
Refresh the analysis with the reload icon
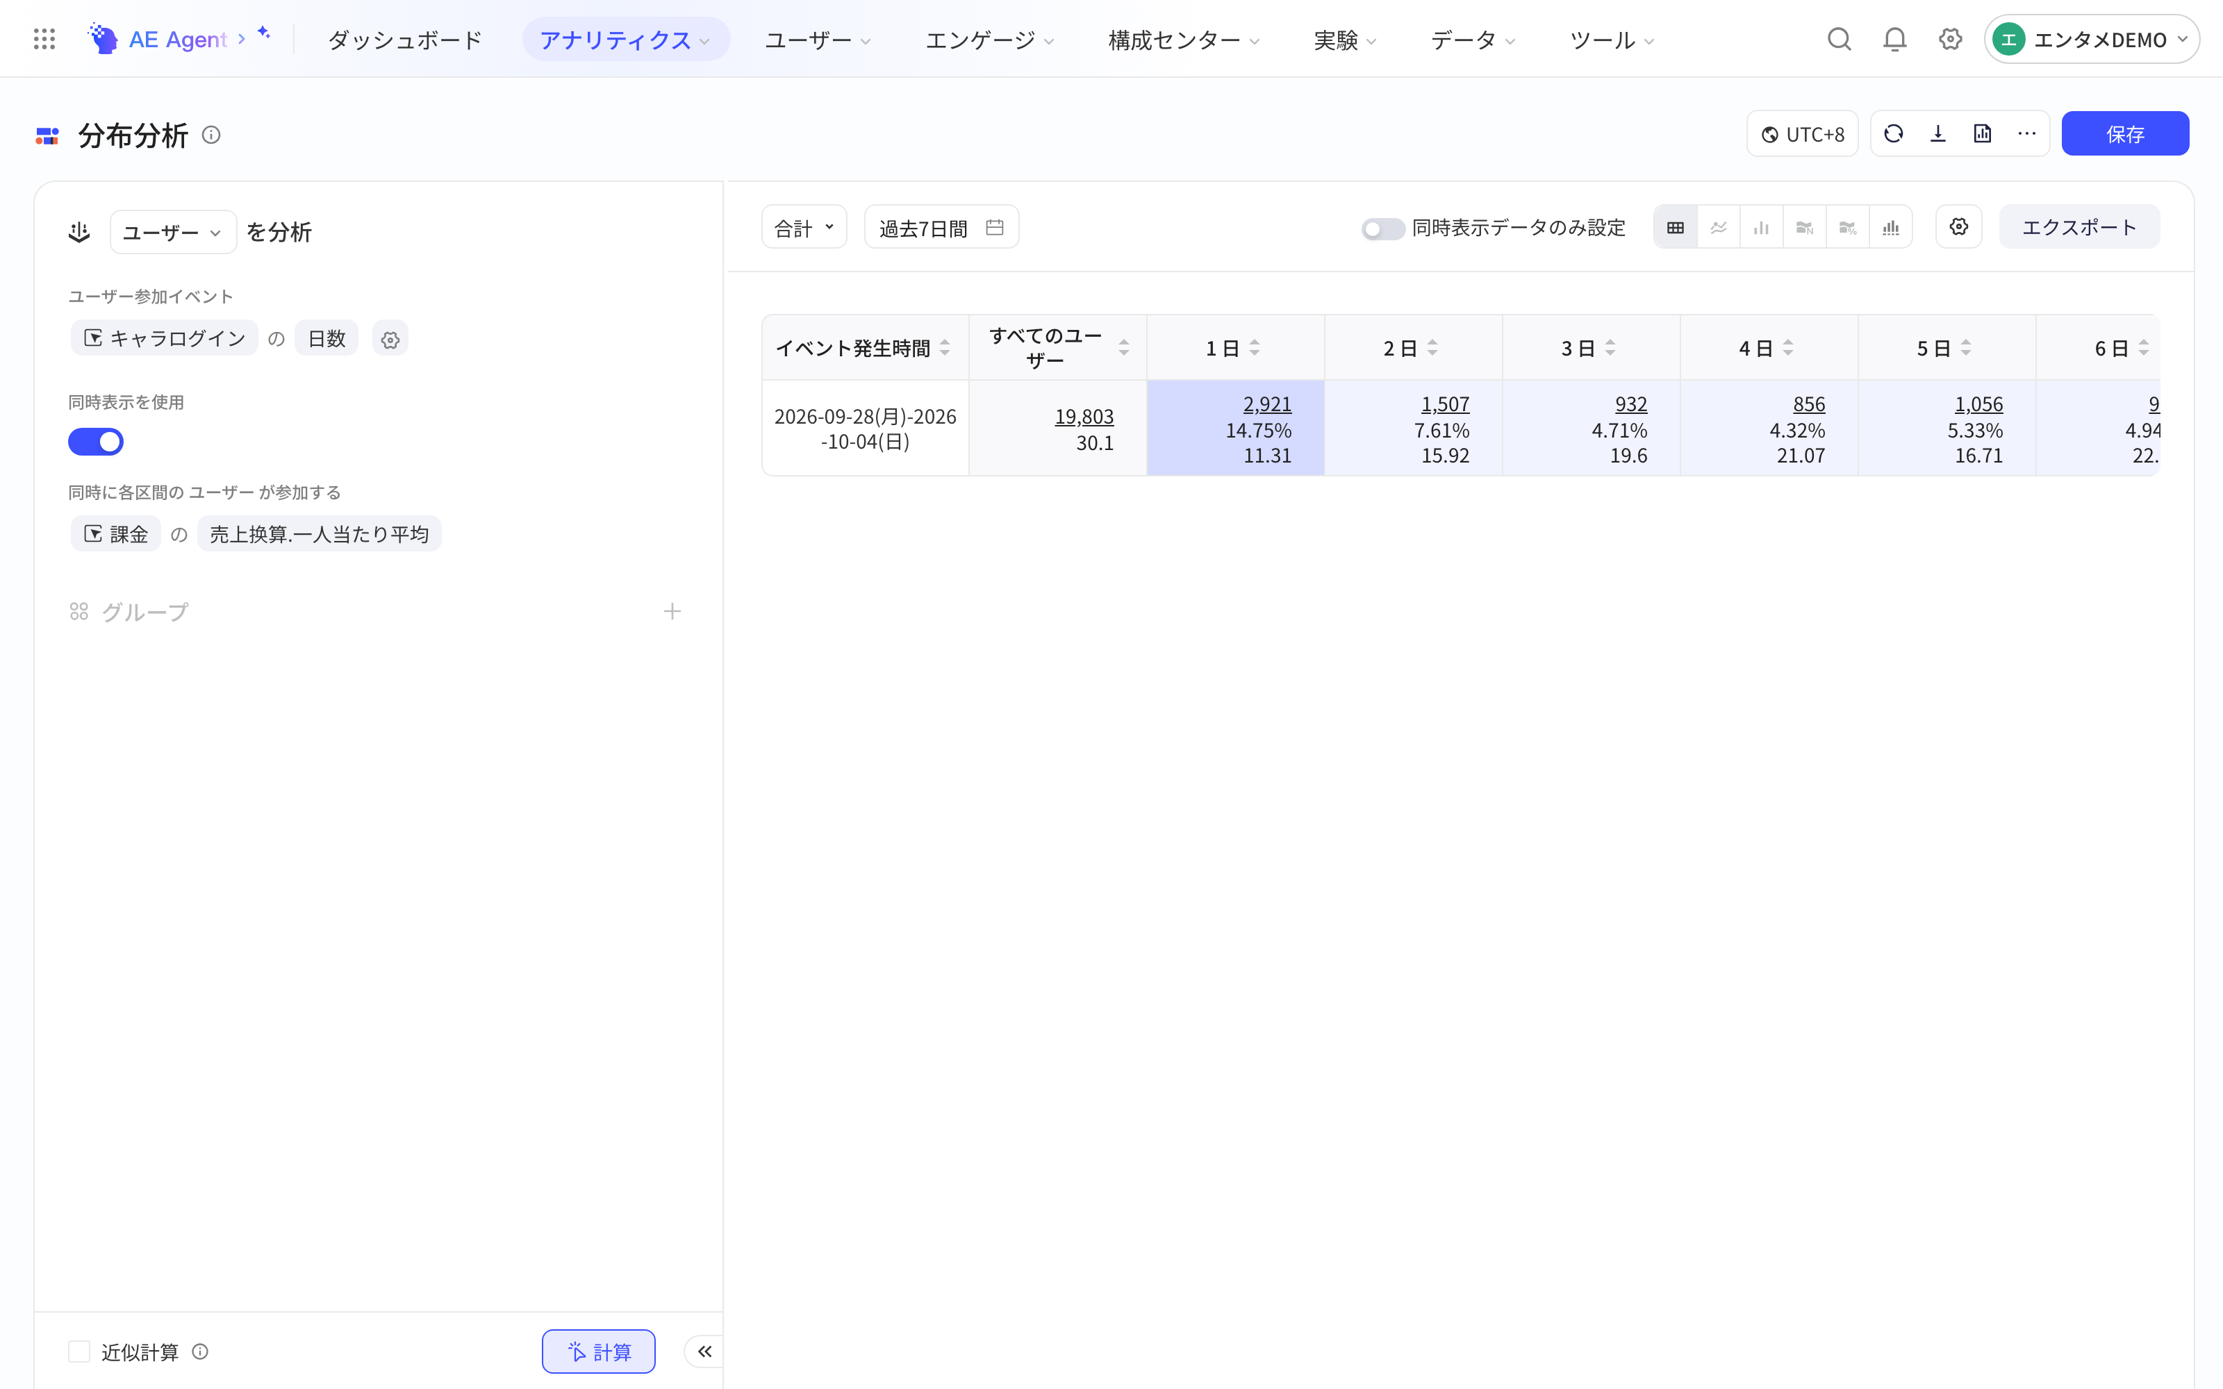pos(1893,134)
